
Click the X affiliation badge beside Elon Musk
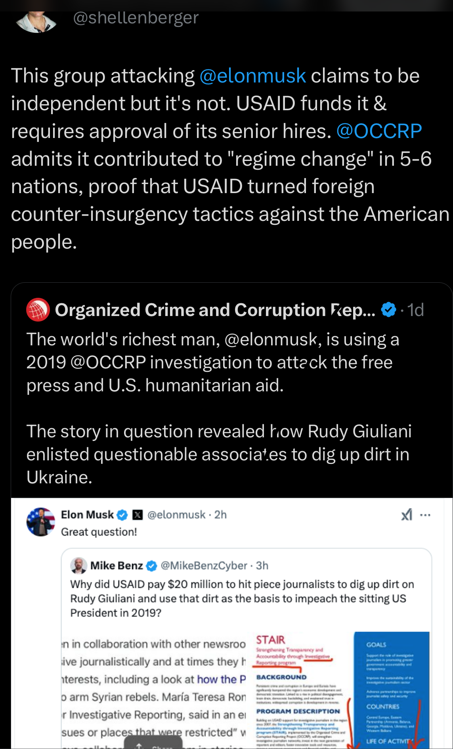(x=138, y=515)
